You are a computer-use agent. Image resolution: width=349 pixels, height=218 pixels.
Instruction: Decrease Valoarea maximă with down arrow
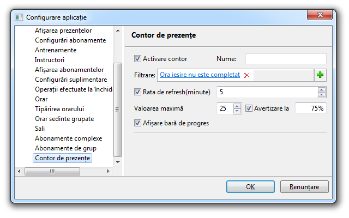coord(237,111)
